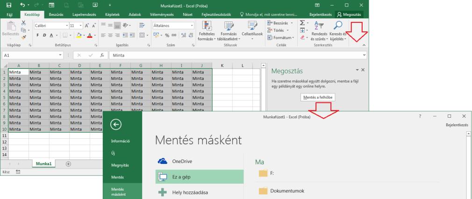The image size is (472, 199).
Task: Decrease font size with the small A icon
Action: pyautogui.click(x=94, y=26)
